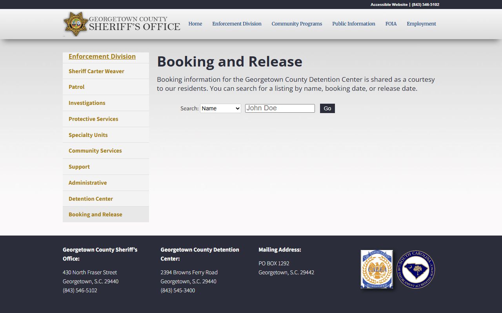Click the Enforcement Division sidebar heading
The width and height of the screenshot is (502, 313).
[102, 56]
